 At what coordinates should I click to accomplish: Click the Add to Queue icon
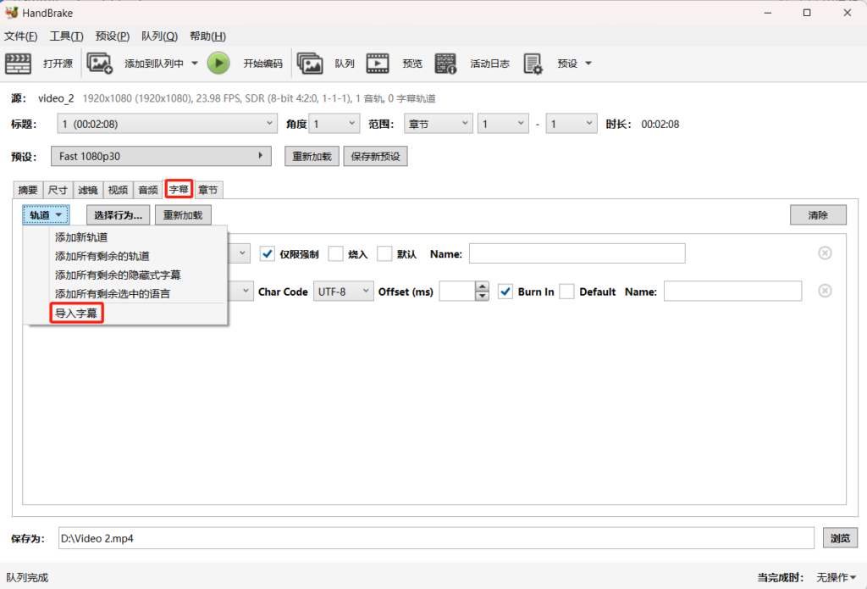click(x=100, y=64)
